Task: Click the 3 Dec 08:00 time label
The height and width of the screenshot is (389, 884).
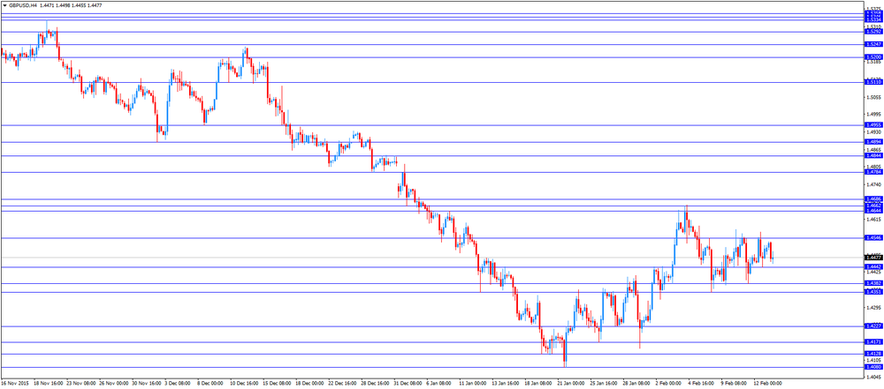Action: coord(179,385)
